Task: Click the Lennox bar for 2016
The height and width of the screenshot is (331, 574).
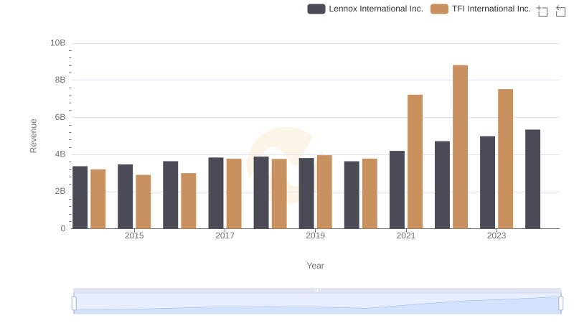Action: click(171, 195)
